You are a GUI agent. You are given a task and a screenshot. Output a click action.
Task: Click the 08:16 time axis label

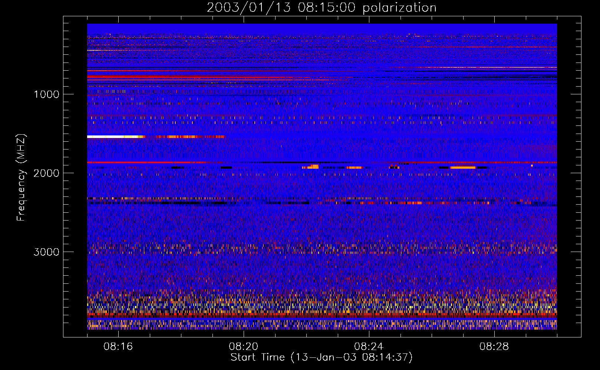pyautogui.click(x=118, y=347)
